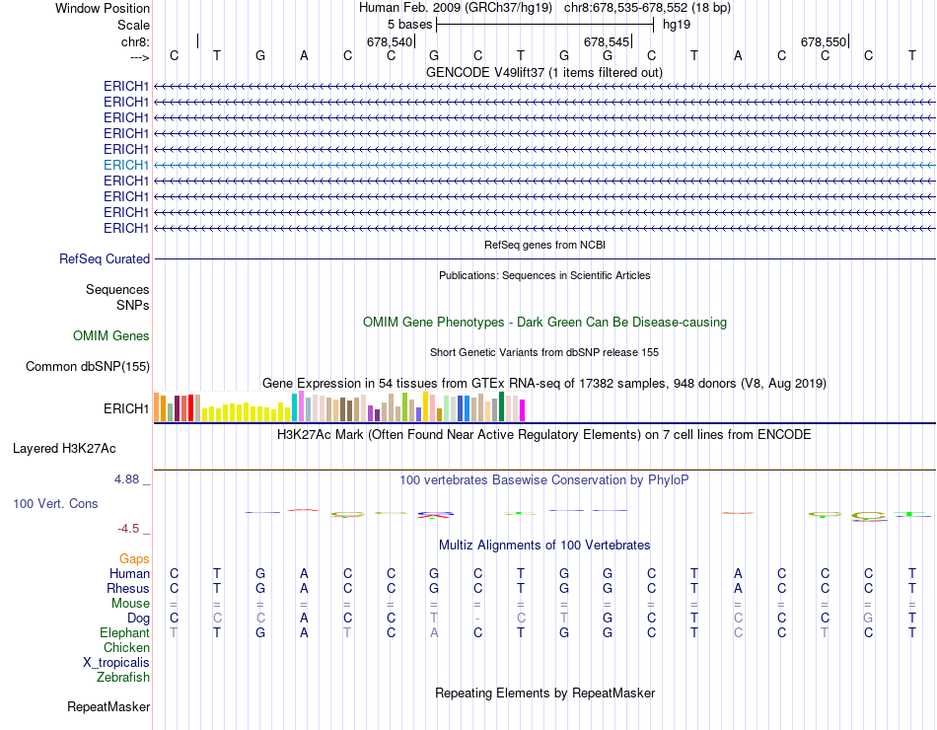937x730 pixels.
Task: Select the X_tropicalis alignment row label
Action: tap(116, 663)
